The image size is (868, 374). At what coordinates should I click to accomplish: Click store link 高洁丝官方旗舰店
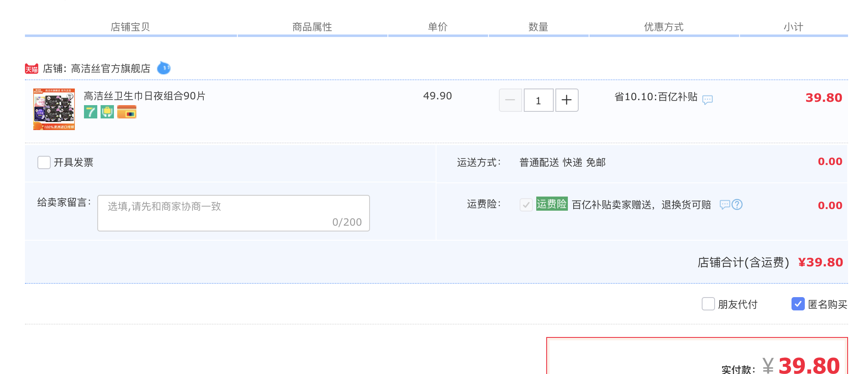111,69
